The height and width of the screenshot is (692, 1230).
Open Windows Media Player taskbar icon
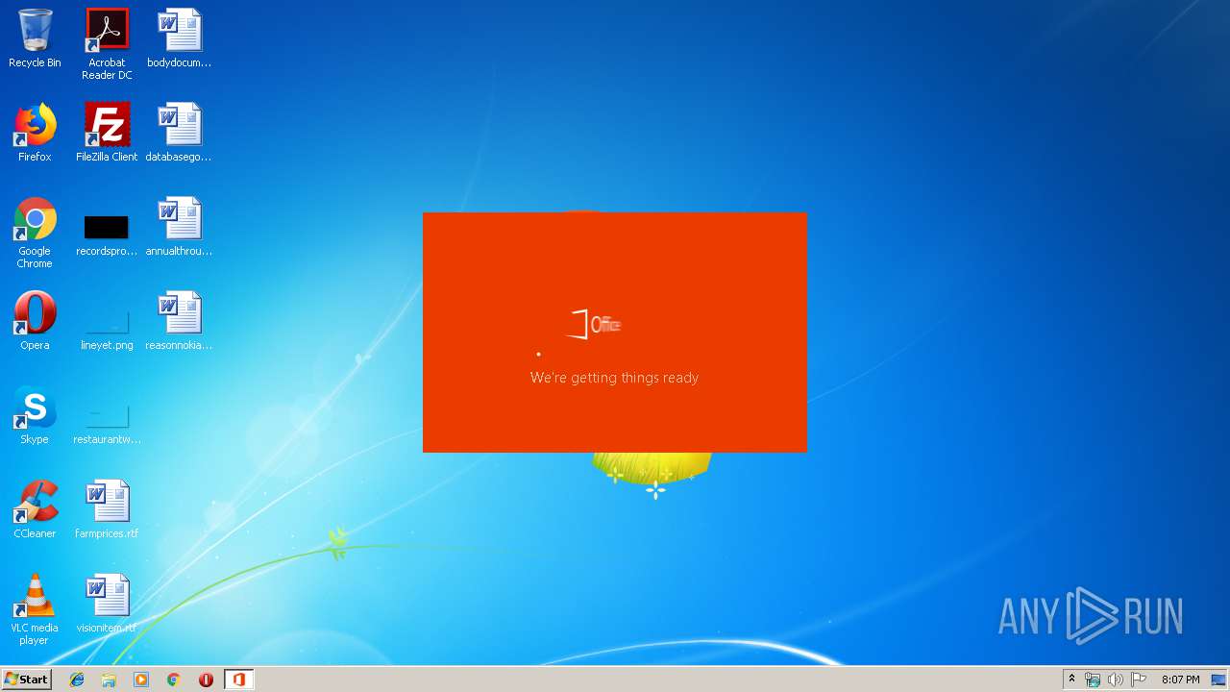(x=141, y=680)
